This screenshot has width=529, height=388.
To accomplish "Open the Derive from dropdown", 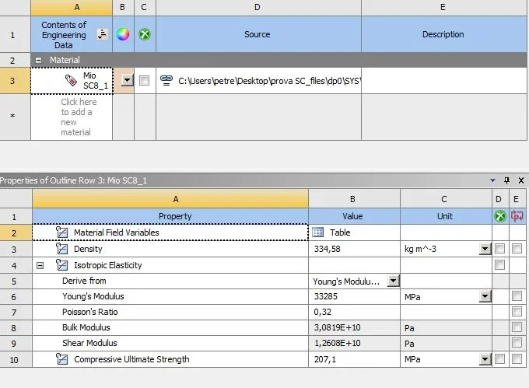I will click(x=393, y=281).
